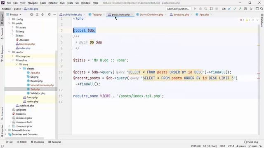Image resolution: width=264 pixels, height=148 pixels.
Task: Expand the config folder
Action: [x=9, y=19]
